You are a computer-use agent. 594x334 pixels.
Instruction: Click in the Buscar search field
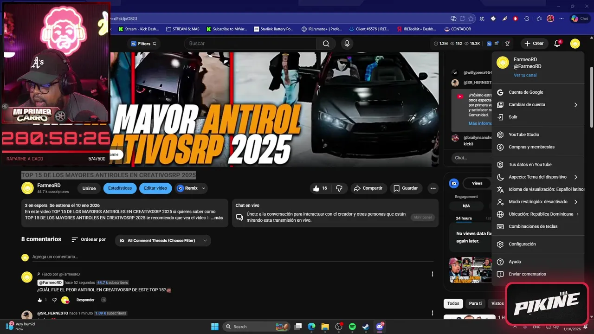251,44
